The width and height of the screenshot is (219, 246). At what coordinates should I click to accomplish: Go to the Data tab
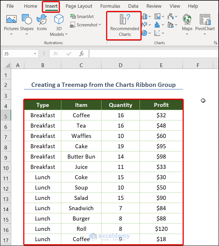coord(133,6)
